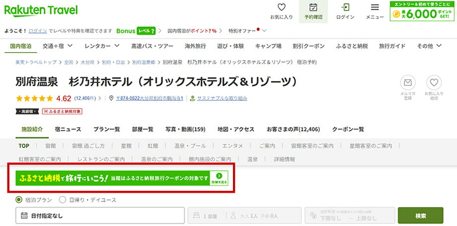
Task: Select the TOP sub-navigation item
Action: [24, 146]
